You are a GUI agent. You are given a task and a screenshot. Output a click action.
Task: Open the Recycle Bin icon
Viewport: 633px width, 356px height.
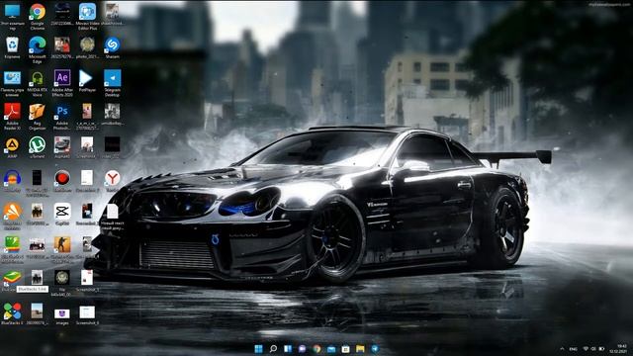pyautogui.click(x=12, y=44)
